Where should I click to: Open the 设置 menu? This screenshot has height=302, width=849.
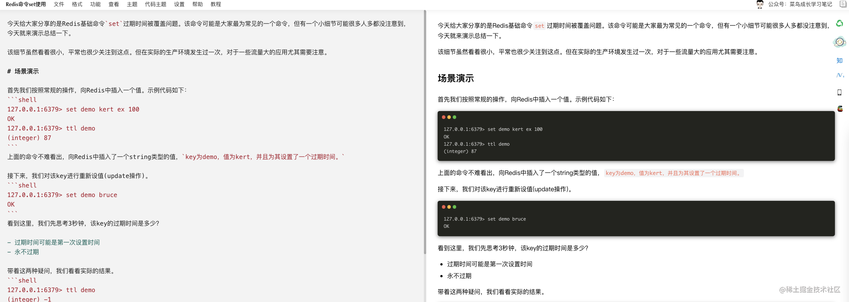tap(179, 4)
